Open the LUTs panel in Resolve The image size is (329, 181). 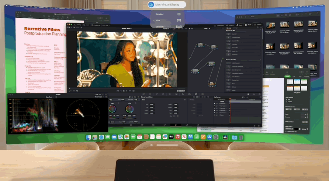86,25
